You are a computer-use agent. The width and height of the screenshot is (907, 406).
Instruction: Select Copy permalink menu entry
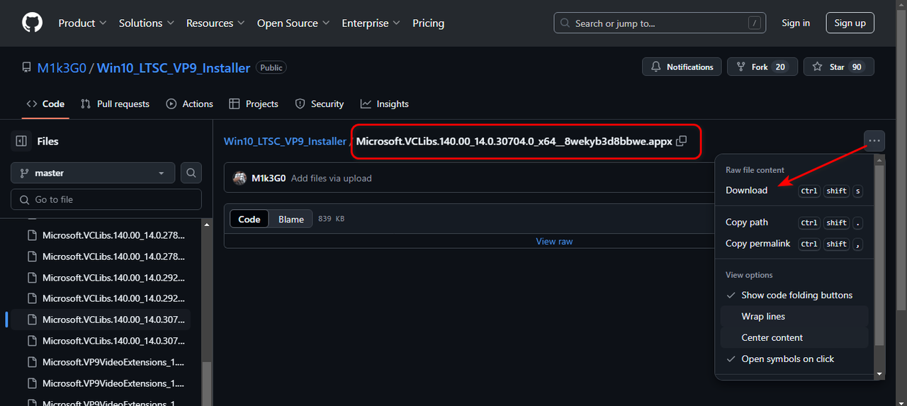(794, 244)
